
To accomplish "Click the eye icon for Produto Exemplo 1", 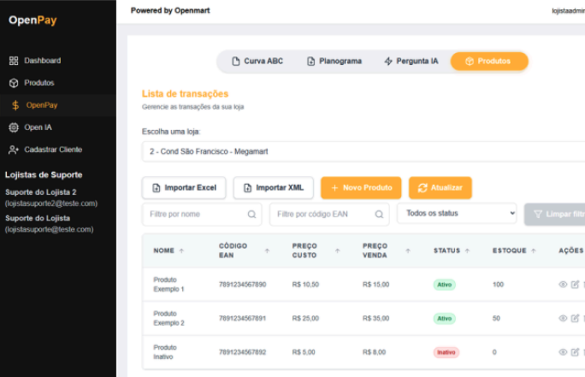I will tap(563, 284).
